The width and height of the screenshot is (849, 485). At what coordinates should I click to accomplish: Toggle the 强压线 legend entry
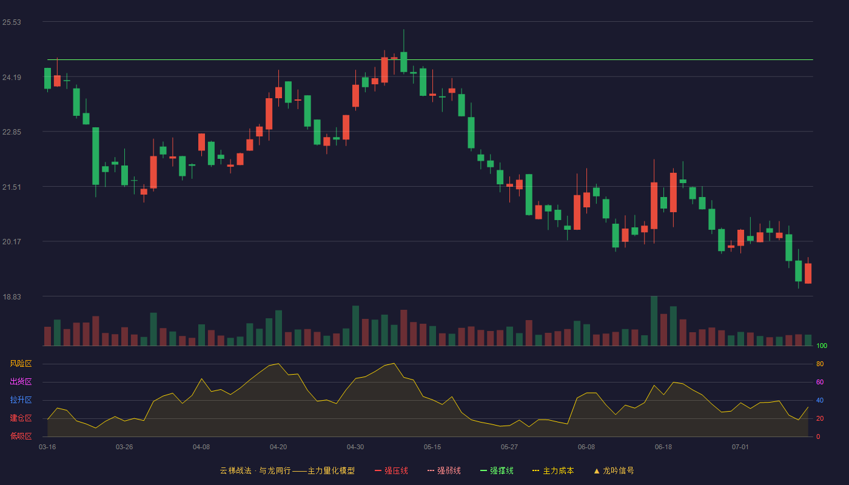[x=391, y=470]
